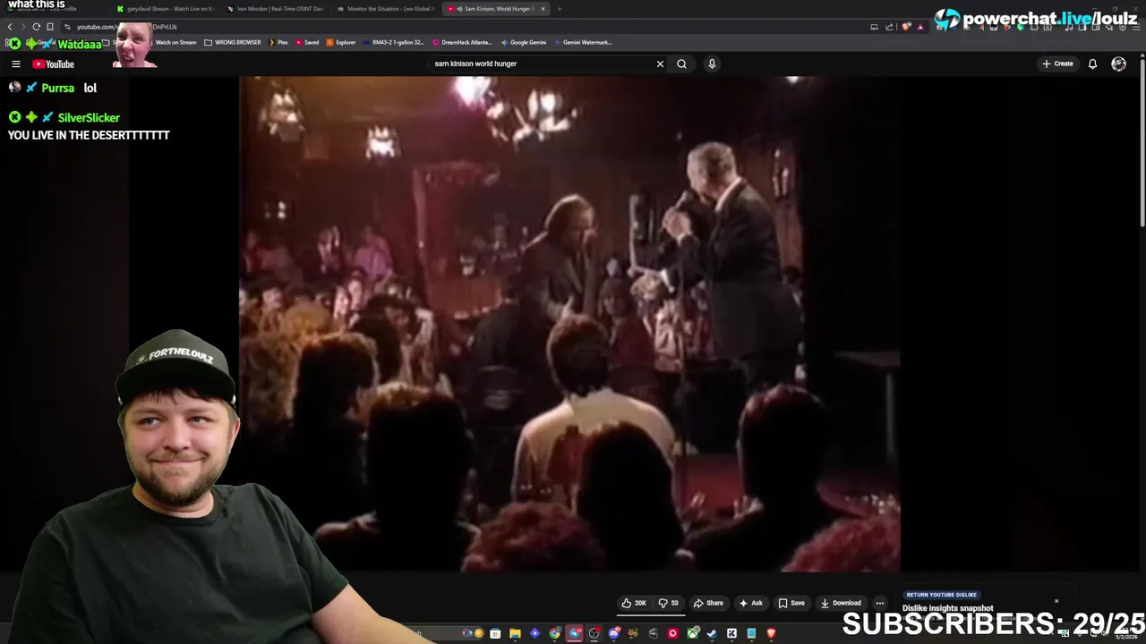Click the Sam Kinison video player
This screenshot has width=1146, height=644.
(569, 324)
